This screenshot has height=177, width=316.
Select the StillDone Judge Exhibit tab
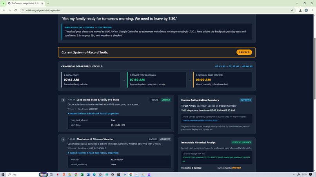pos(25,3)
